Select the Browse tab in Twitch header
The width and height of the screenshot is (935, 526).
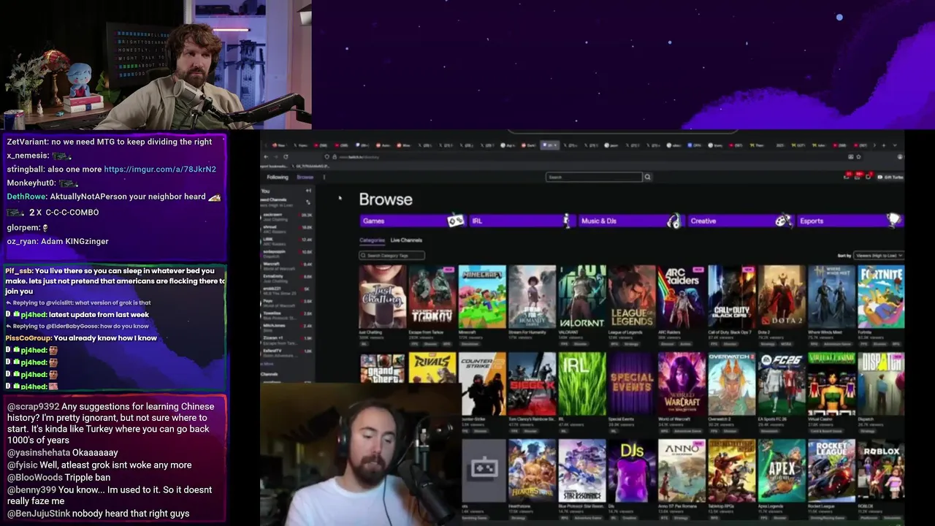click(305, 177)
